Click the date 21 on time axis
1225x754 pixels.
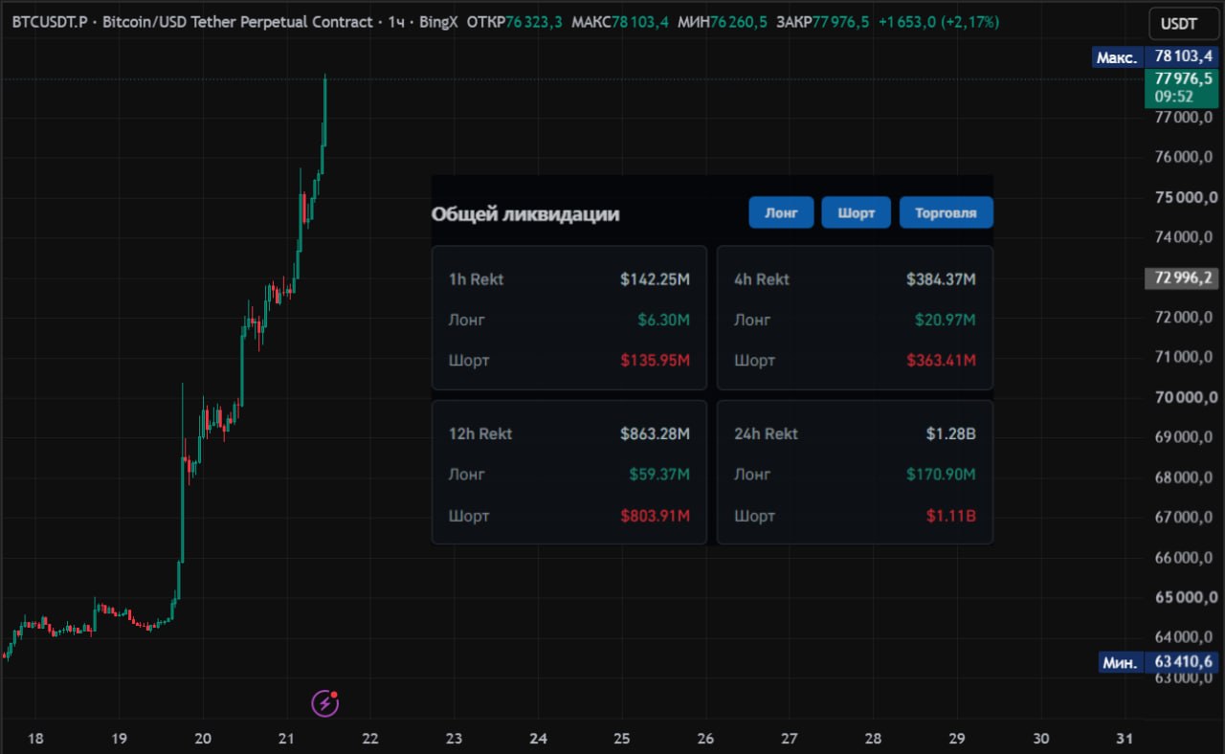[x=286, y=738]
